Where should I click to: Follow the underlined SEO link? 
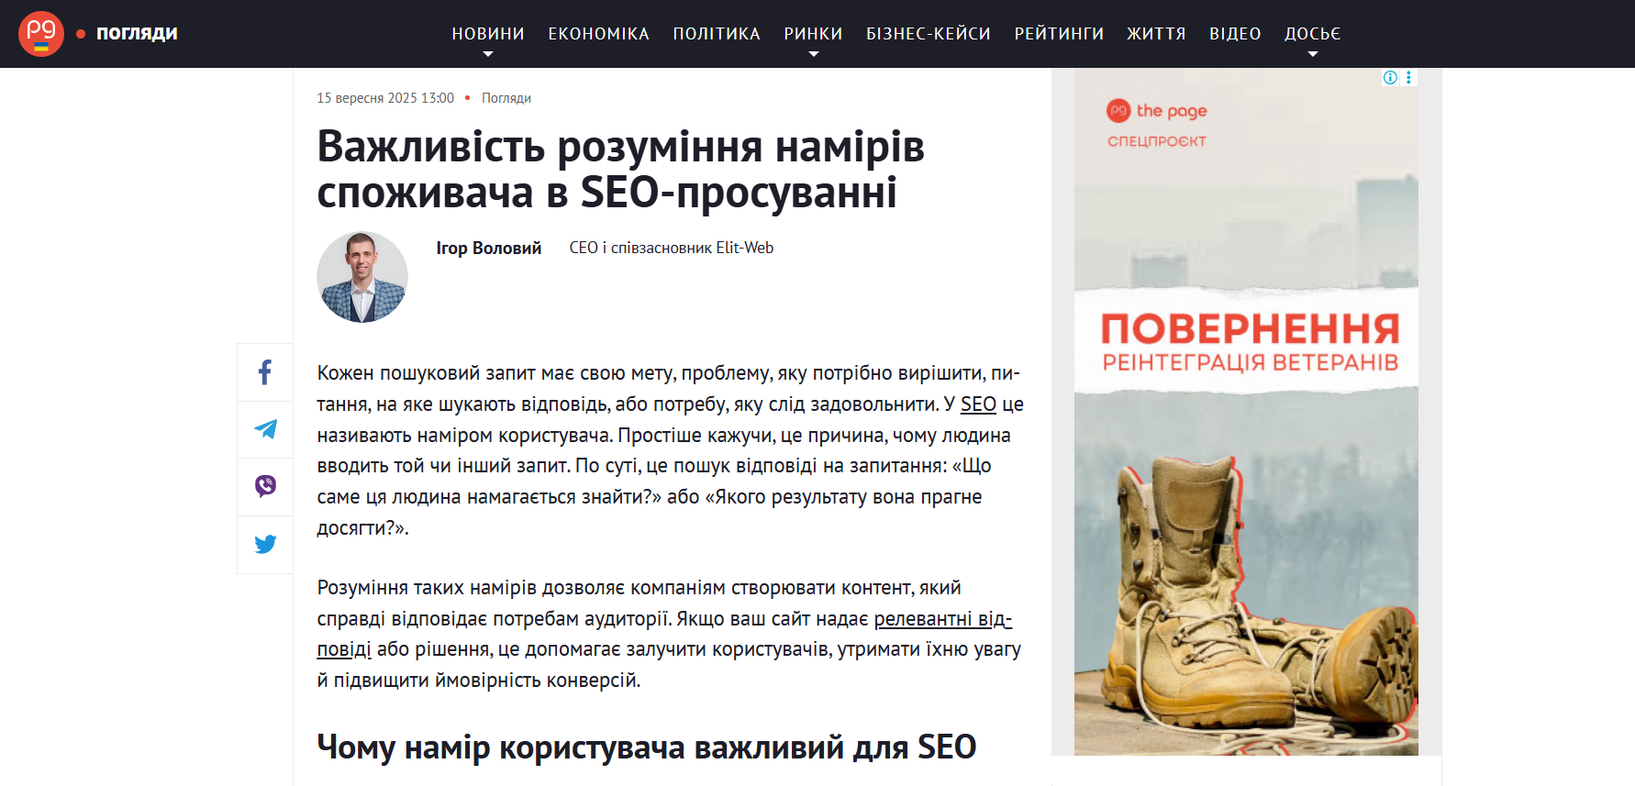978,404
